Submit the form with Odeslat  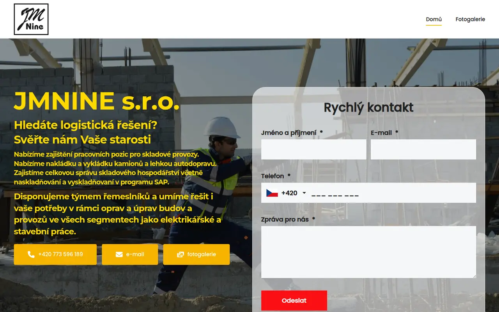[x=294, y=301]
